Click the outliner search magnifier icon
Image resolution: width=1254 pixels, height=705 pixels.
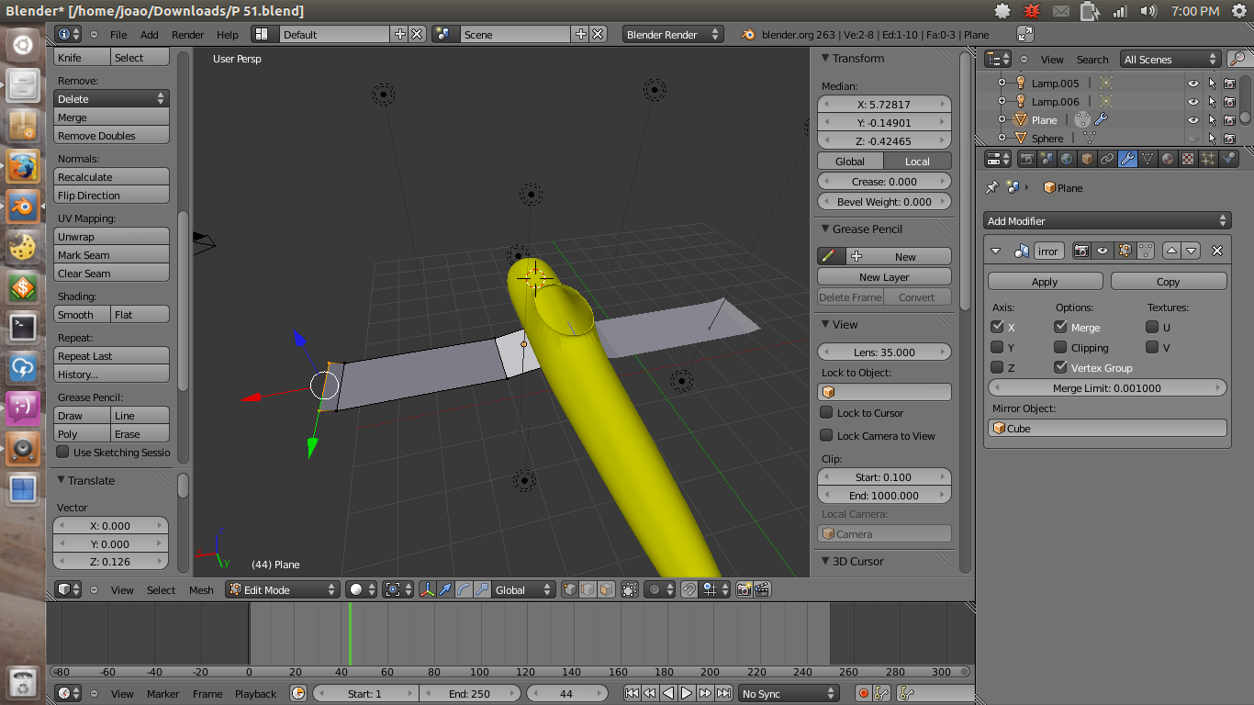pos(1237,59)
